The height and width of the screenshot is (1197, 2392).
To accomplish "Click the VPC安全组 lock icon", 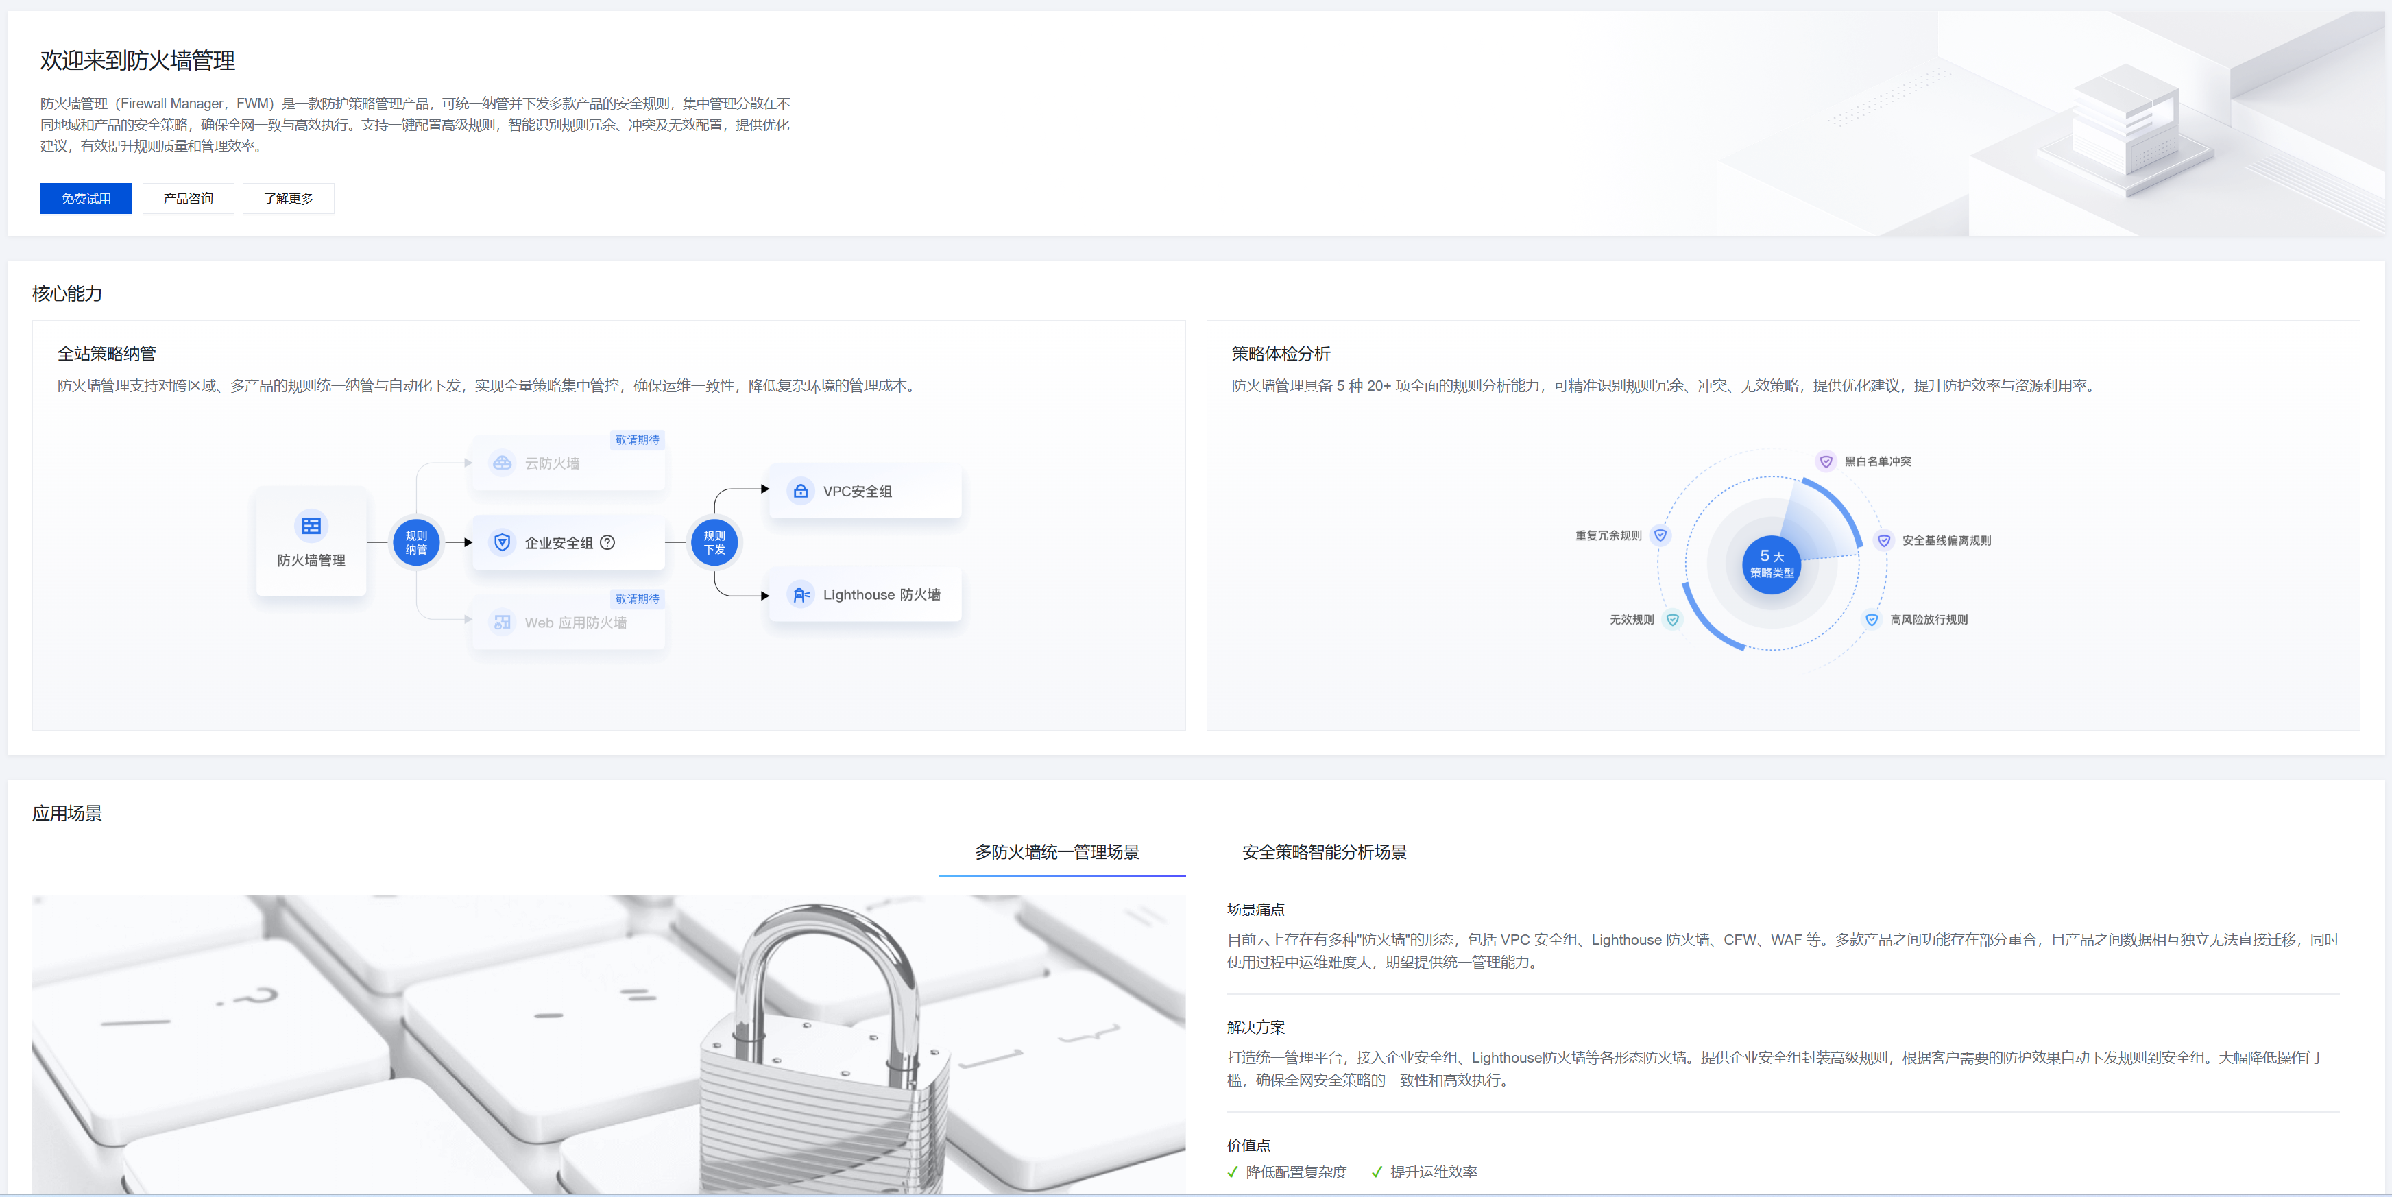I will (801, 492).
